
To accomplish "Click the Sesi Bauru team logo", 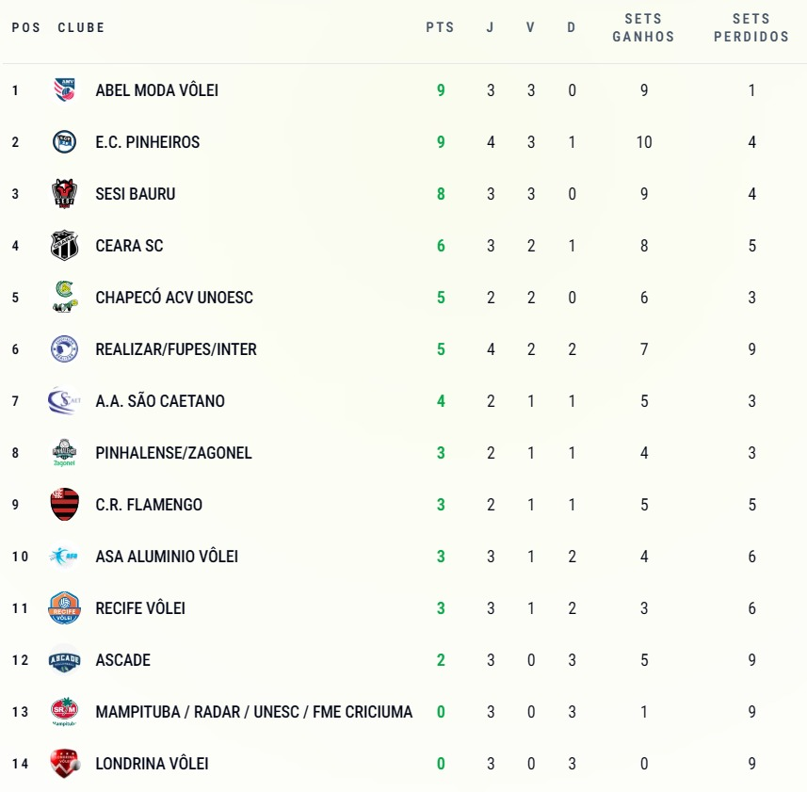I will (x=64, y=194).
